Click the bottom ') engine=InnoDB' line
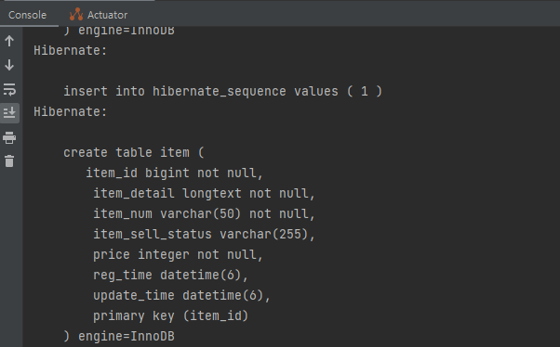560x347 pixels. point(119,336)
